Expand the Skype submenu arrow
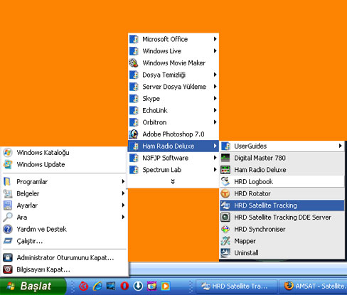 point(215,98)
